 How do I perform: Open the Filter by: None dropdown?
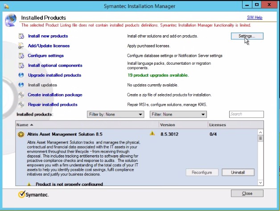pyautogui.click(x=115, y=114)
